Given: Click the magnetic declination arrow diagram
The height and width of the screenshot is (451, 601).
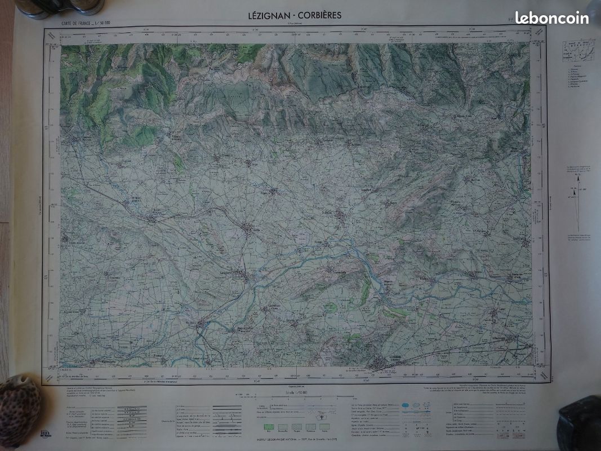Looking at the screenshot, I should (x=577, y=202).
